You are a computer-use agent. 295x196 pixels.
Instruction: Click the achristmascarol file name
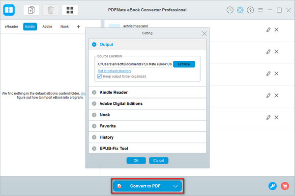point(136,26)
